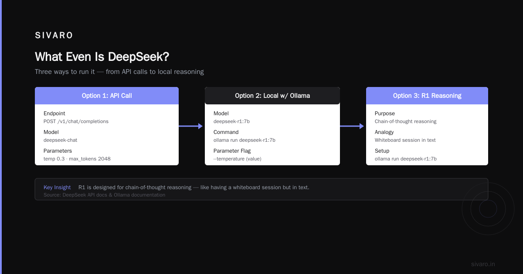Open the sivaro.in link in footer
Screen dimensions: 523x274
pyautogui.click(x=483, y=264)
